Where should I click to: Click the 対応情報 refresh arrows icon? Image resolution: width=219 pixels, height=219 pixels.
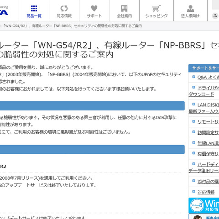[x=64, y=8]
